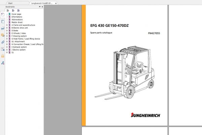Expand the D Brake bookmark
This screenshot has width=202, height=135.
(x=7, y=30)
